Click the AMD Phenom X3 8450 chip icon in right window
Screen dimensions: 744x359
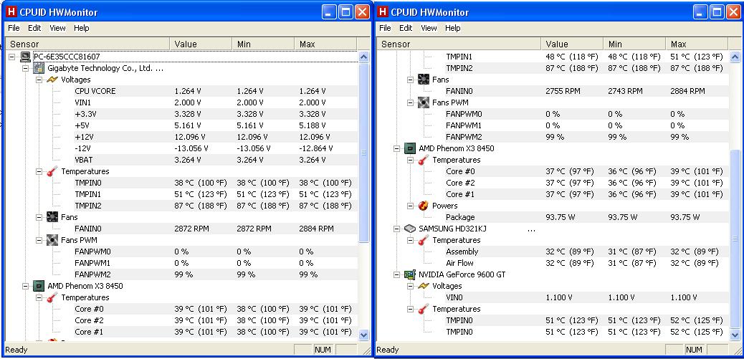click(x=411, y=148)
